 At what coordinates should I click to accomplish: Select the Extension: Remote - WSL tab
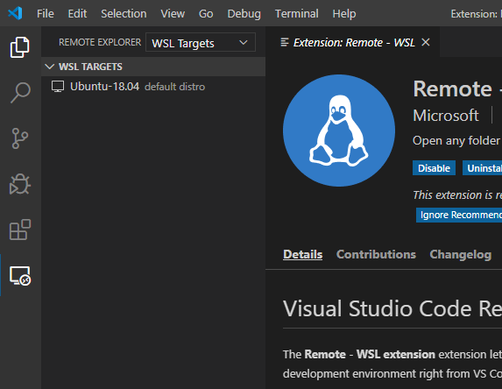pos(352,42)
